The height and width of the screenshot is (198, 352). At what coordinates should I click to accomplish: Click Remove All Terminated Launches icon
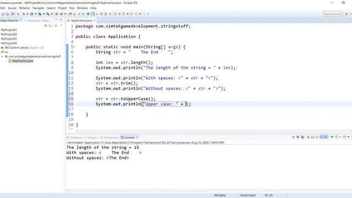302,137
